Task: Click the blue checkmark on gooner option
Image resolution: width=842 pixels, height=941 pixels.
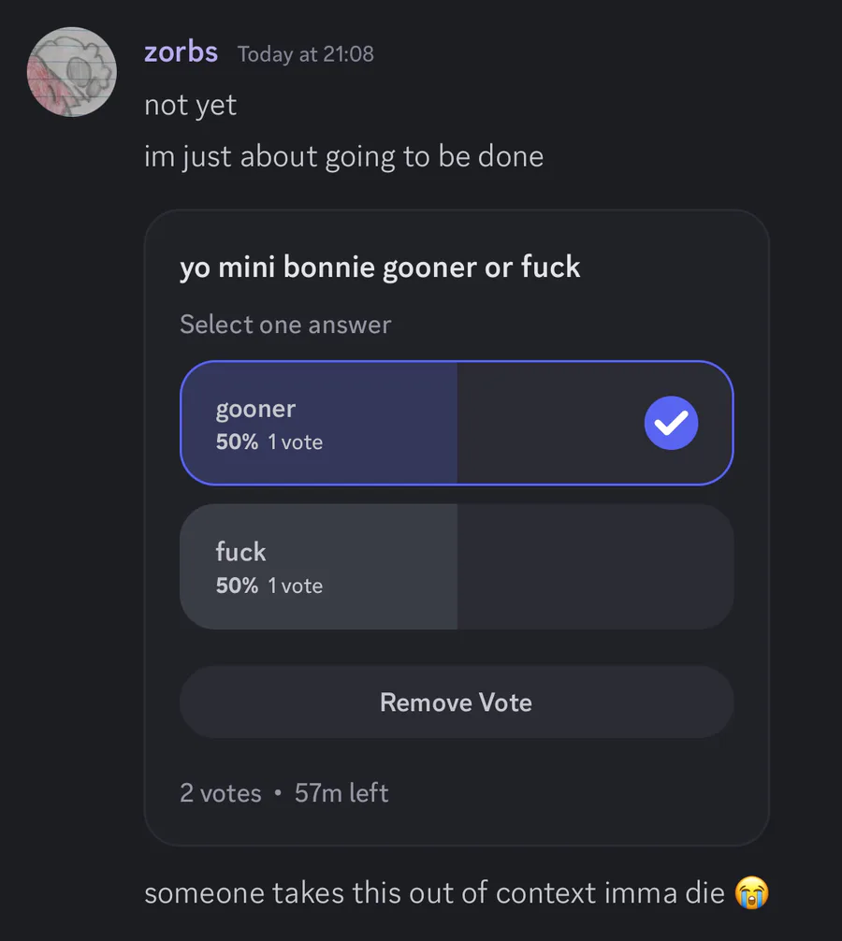Action: [671, 423]
